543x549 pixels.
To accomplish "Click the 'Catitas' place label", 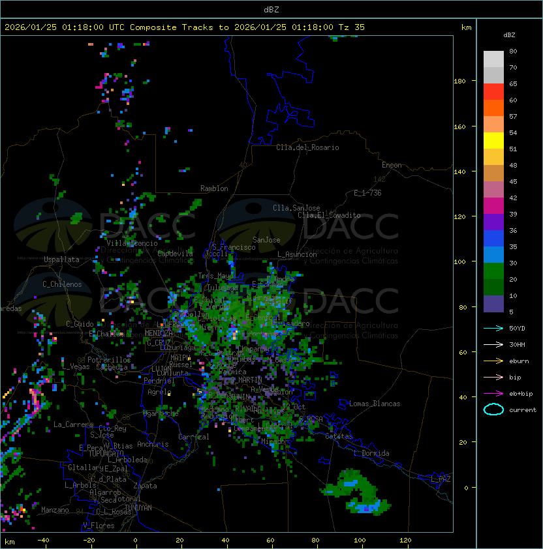I will pos(339,437).
